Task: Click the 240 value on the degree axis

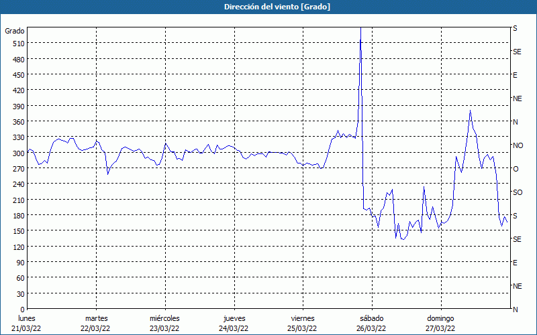Action: pyautogui.click(x=18, y=184)
